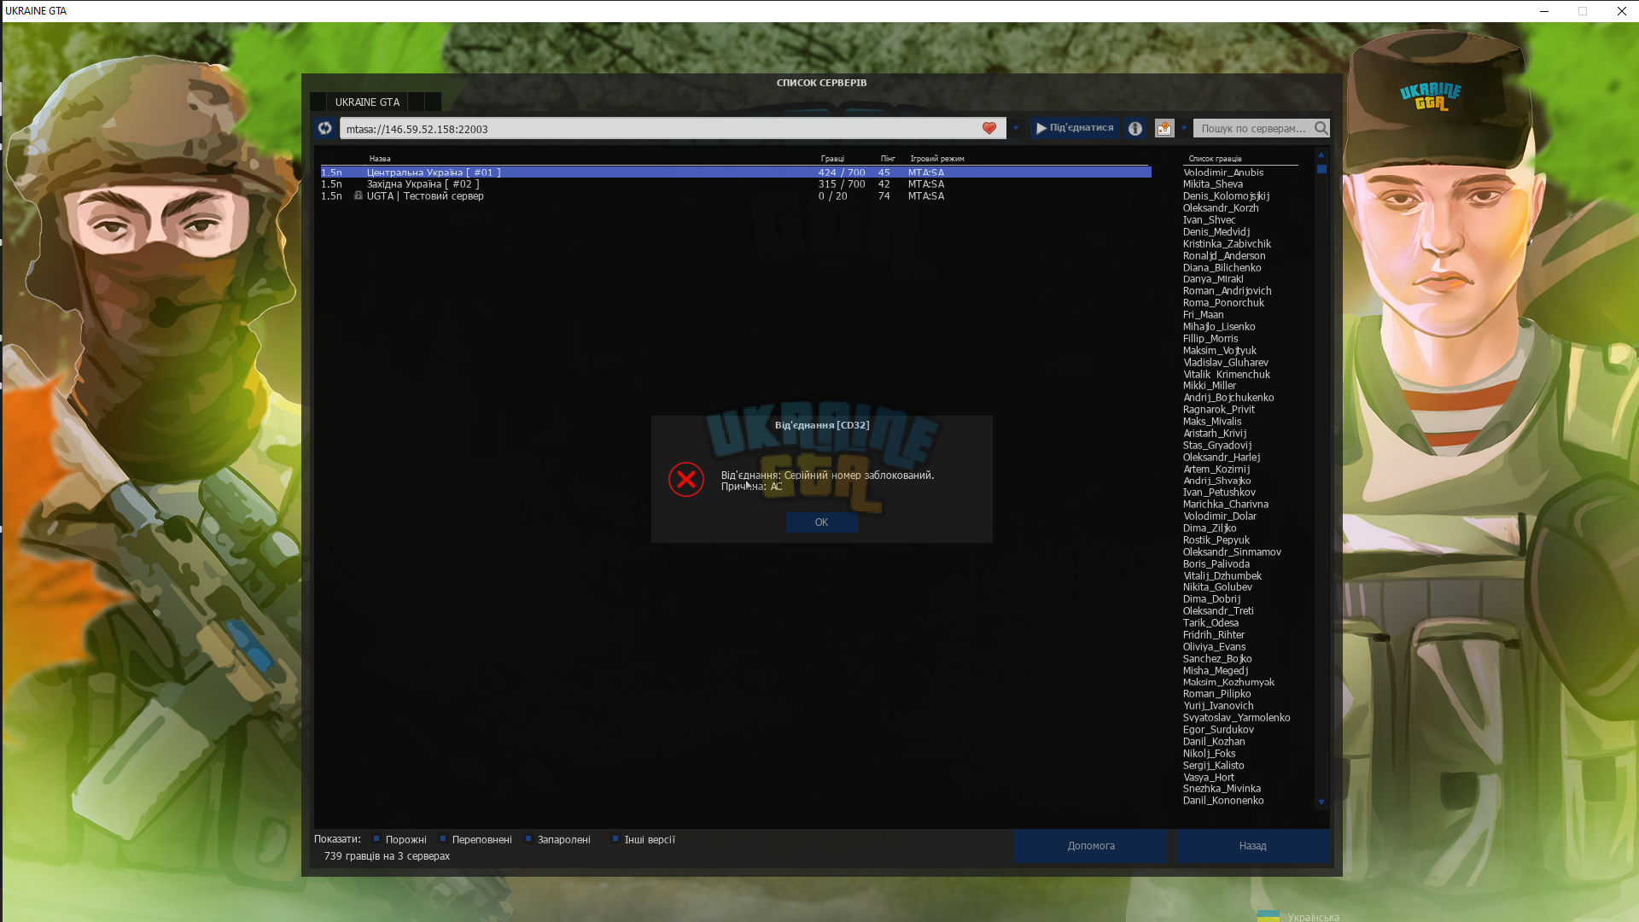Select player Fillip_Morris

1210,339
